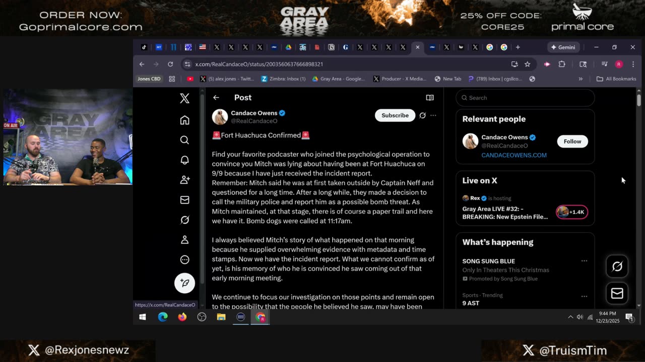Open the Gray Area Google bookmark

coord(339,79)
